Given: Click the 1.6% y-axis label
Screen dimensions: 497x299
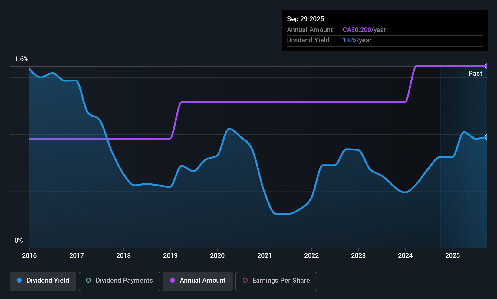Looking at the screenshot, I should (x=21, y=59).
